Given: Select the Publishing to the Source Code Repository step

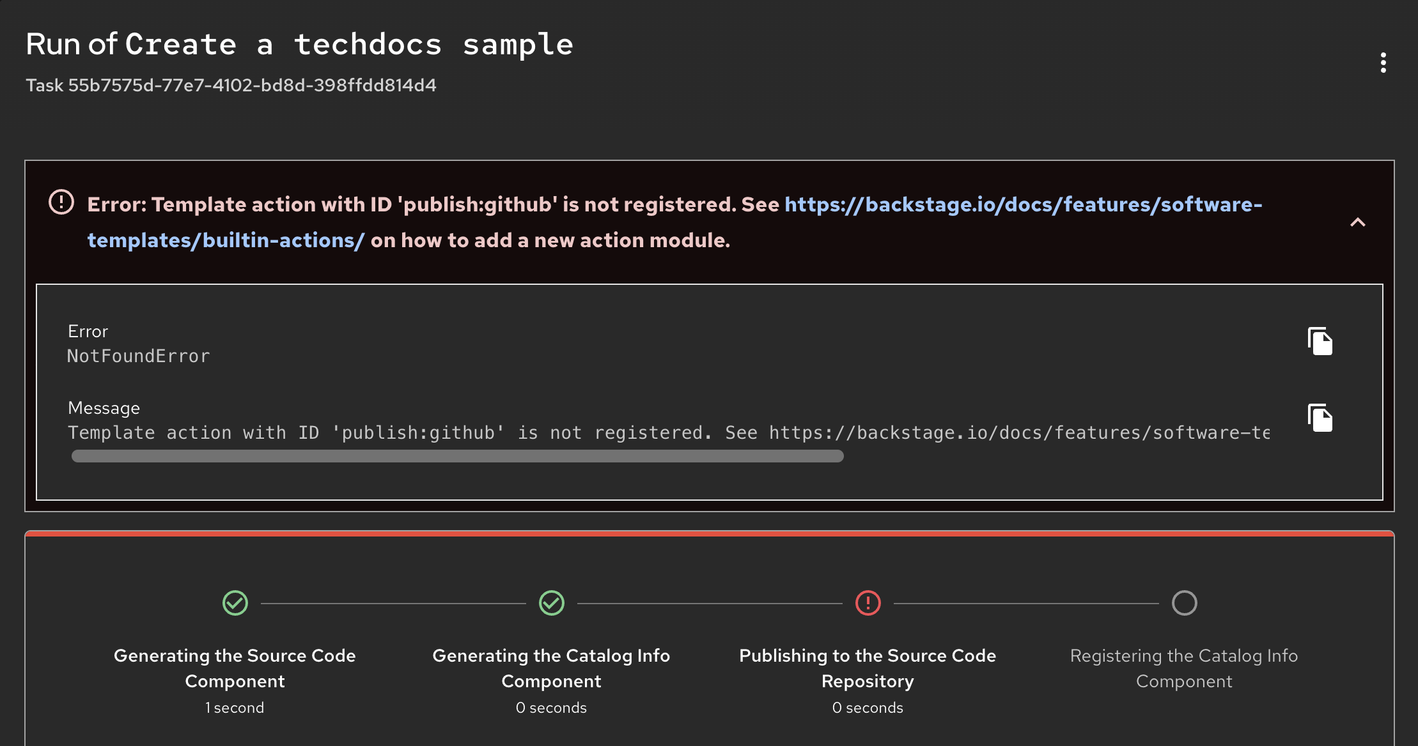Looking at the screenshot, I should (868, 668).
